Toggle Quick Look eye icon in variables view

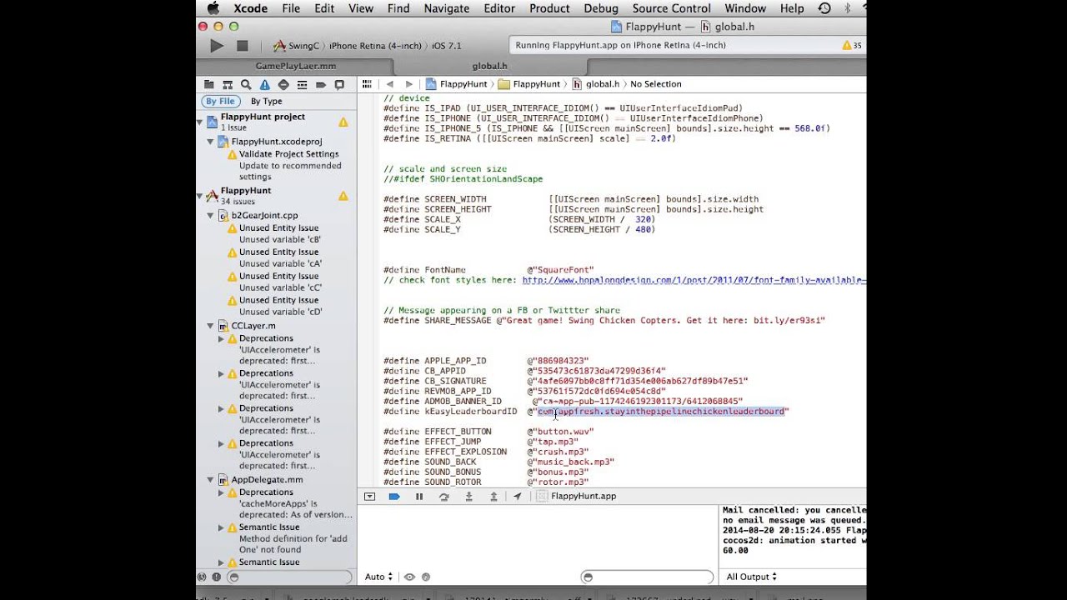pyautogui.click(x=409, y=577)
